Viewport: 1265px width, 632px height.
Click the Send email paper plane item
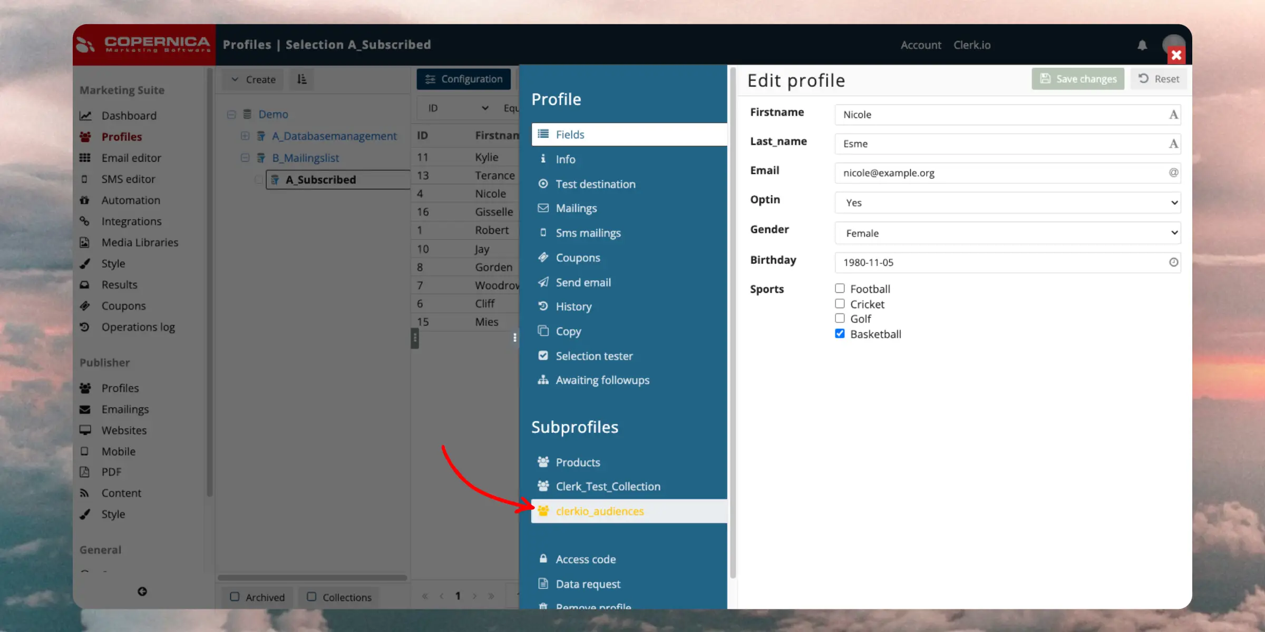(x=583, y=282)
